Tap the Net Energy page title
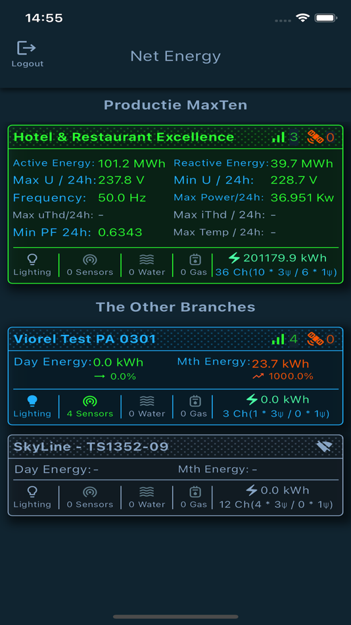Screen dimensions: 351x625 click(175, 56)
